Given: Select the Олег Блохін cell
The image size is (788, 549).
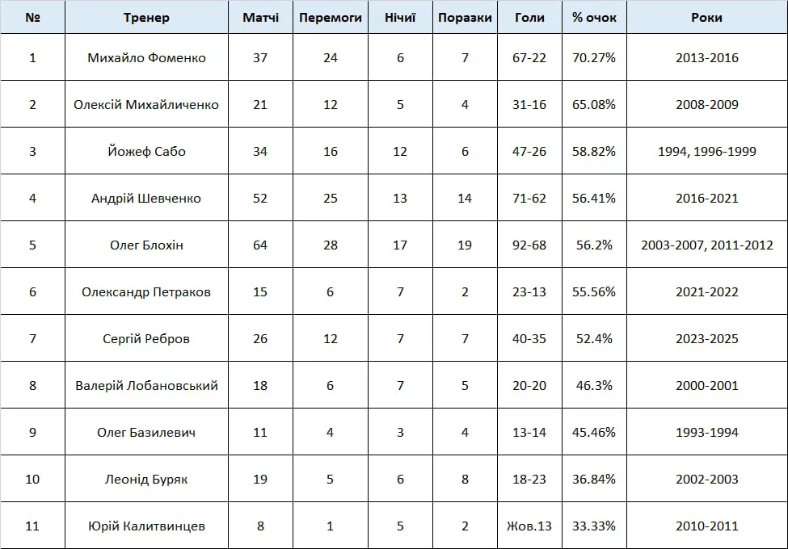Looking at the screenshot, I should tap(146, 245).
